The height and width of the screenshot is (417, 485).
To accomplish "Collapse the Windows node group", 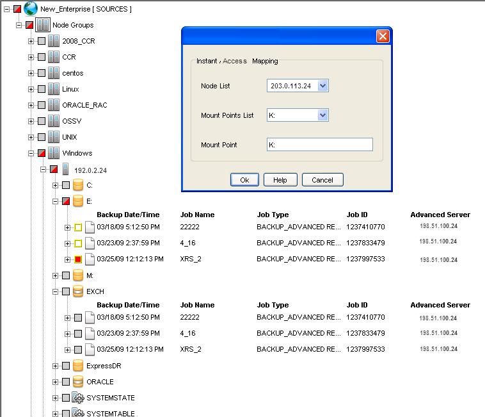I will coord(31,153).
